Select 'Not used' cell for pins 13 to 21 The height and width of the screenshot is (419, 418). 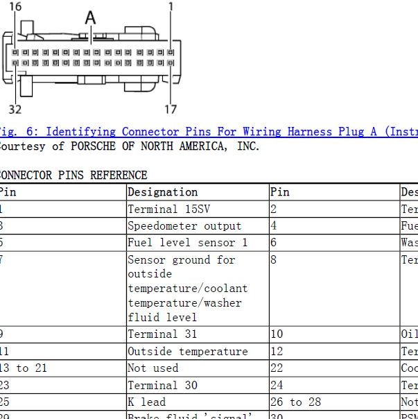(198, 368)
